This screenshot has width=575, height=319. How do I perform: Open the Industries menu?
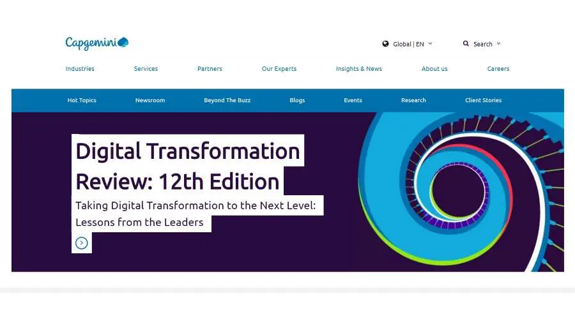point(80,69)
